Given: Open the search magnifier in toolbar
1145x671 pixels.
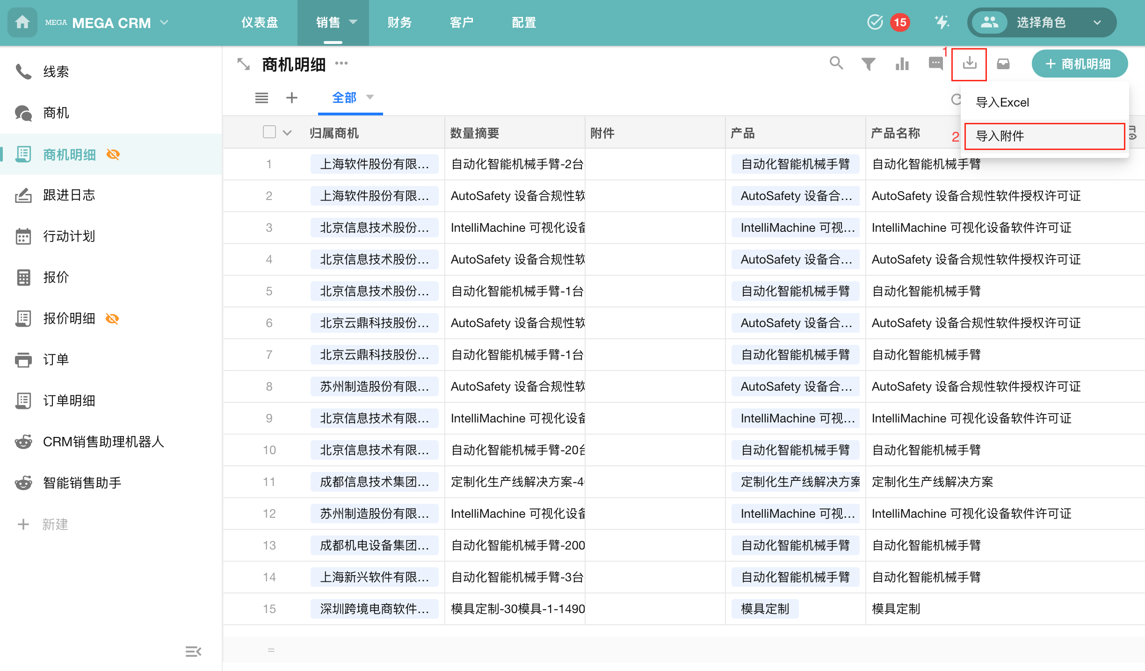Looking at the screenshot, I should tap(836, 63).
